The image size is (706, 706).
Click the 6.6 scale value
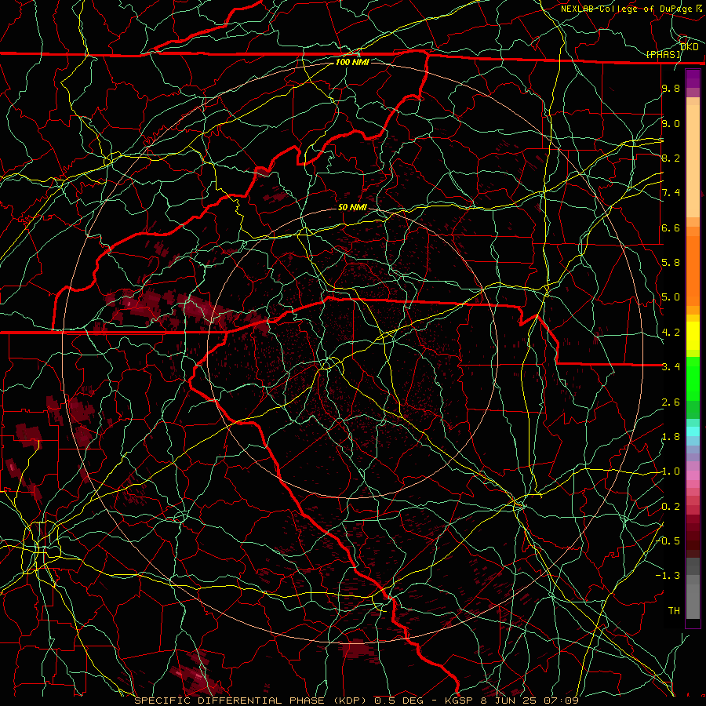click(x=671, y=227)
